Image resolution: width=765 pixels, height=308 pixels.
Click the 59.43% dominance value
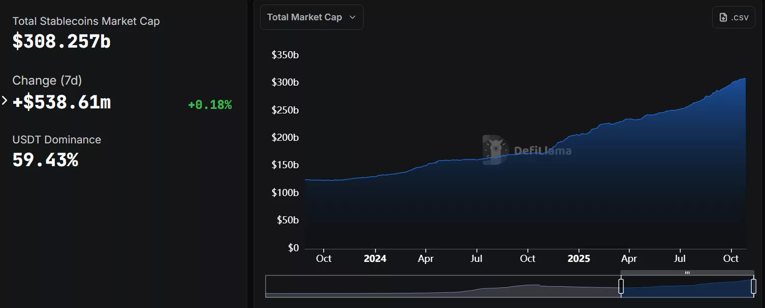click(45, 160)
